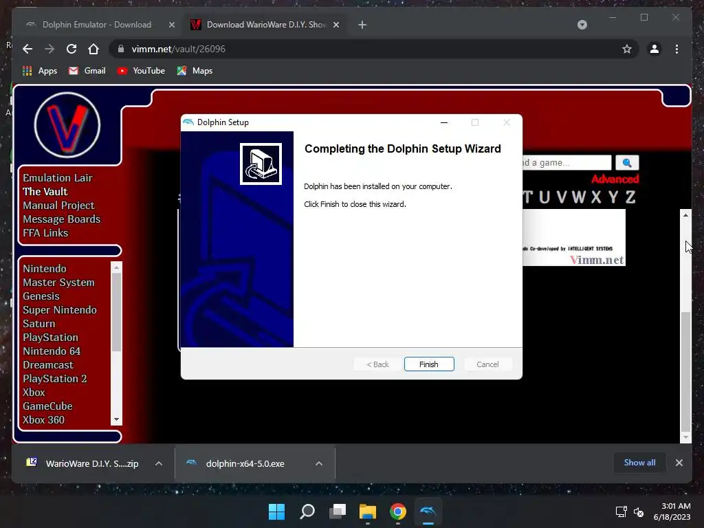The image size is (704, 528).
Task: Select Dreamcast in the systems list
Action: point(48,365)
